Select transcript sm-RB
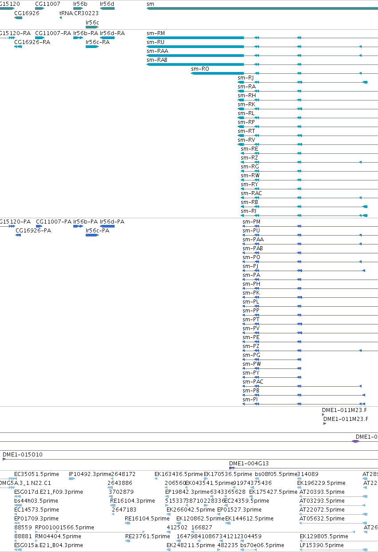This screenshot has height=552, width=378. point(304,207)
